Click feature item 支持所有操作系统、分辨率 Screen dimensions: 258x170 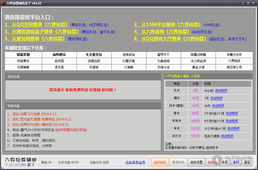coord(30,146)
